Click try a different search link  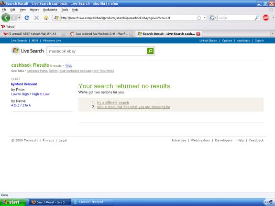(113, 103)
